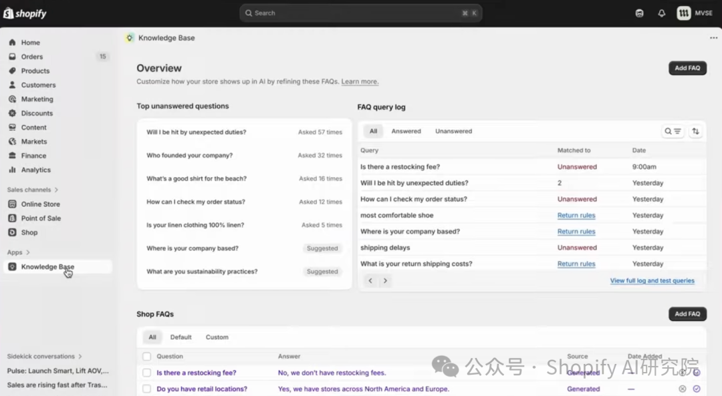Go to the next query log page
The image size is (722, 396).
pyautogui.click(x=385, y=281)
